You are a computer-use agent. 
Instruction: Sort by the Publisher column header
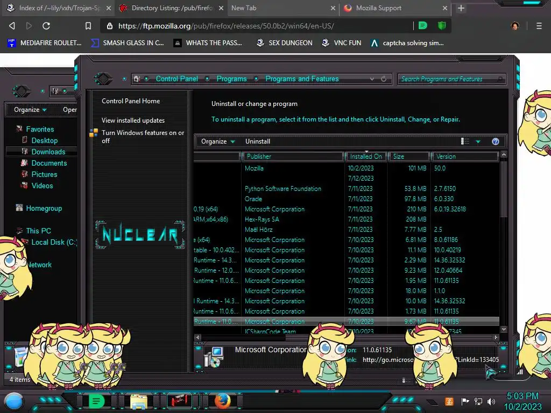click(x=293, y=156)
